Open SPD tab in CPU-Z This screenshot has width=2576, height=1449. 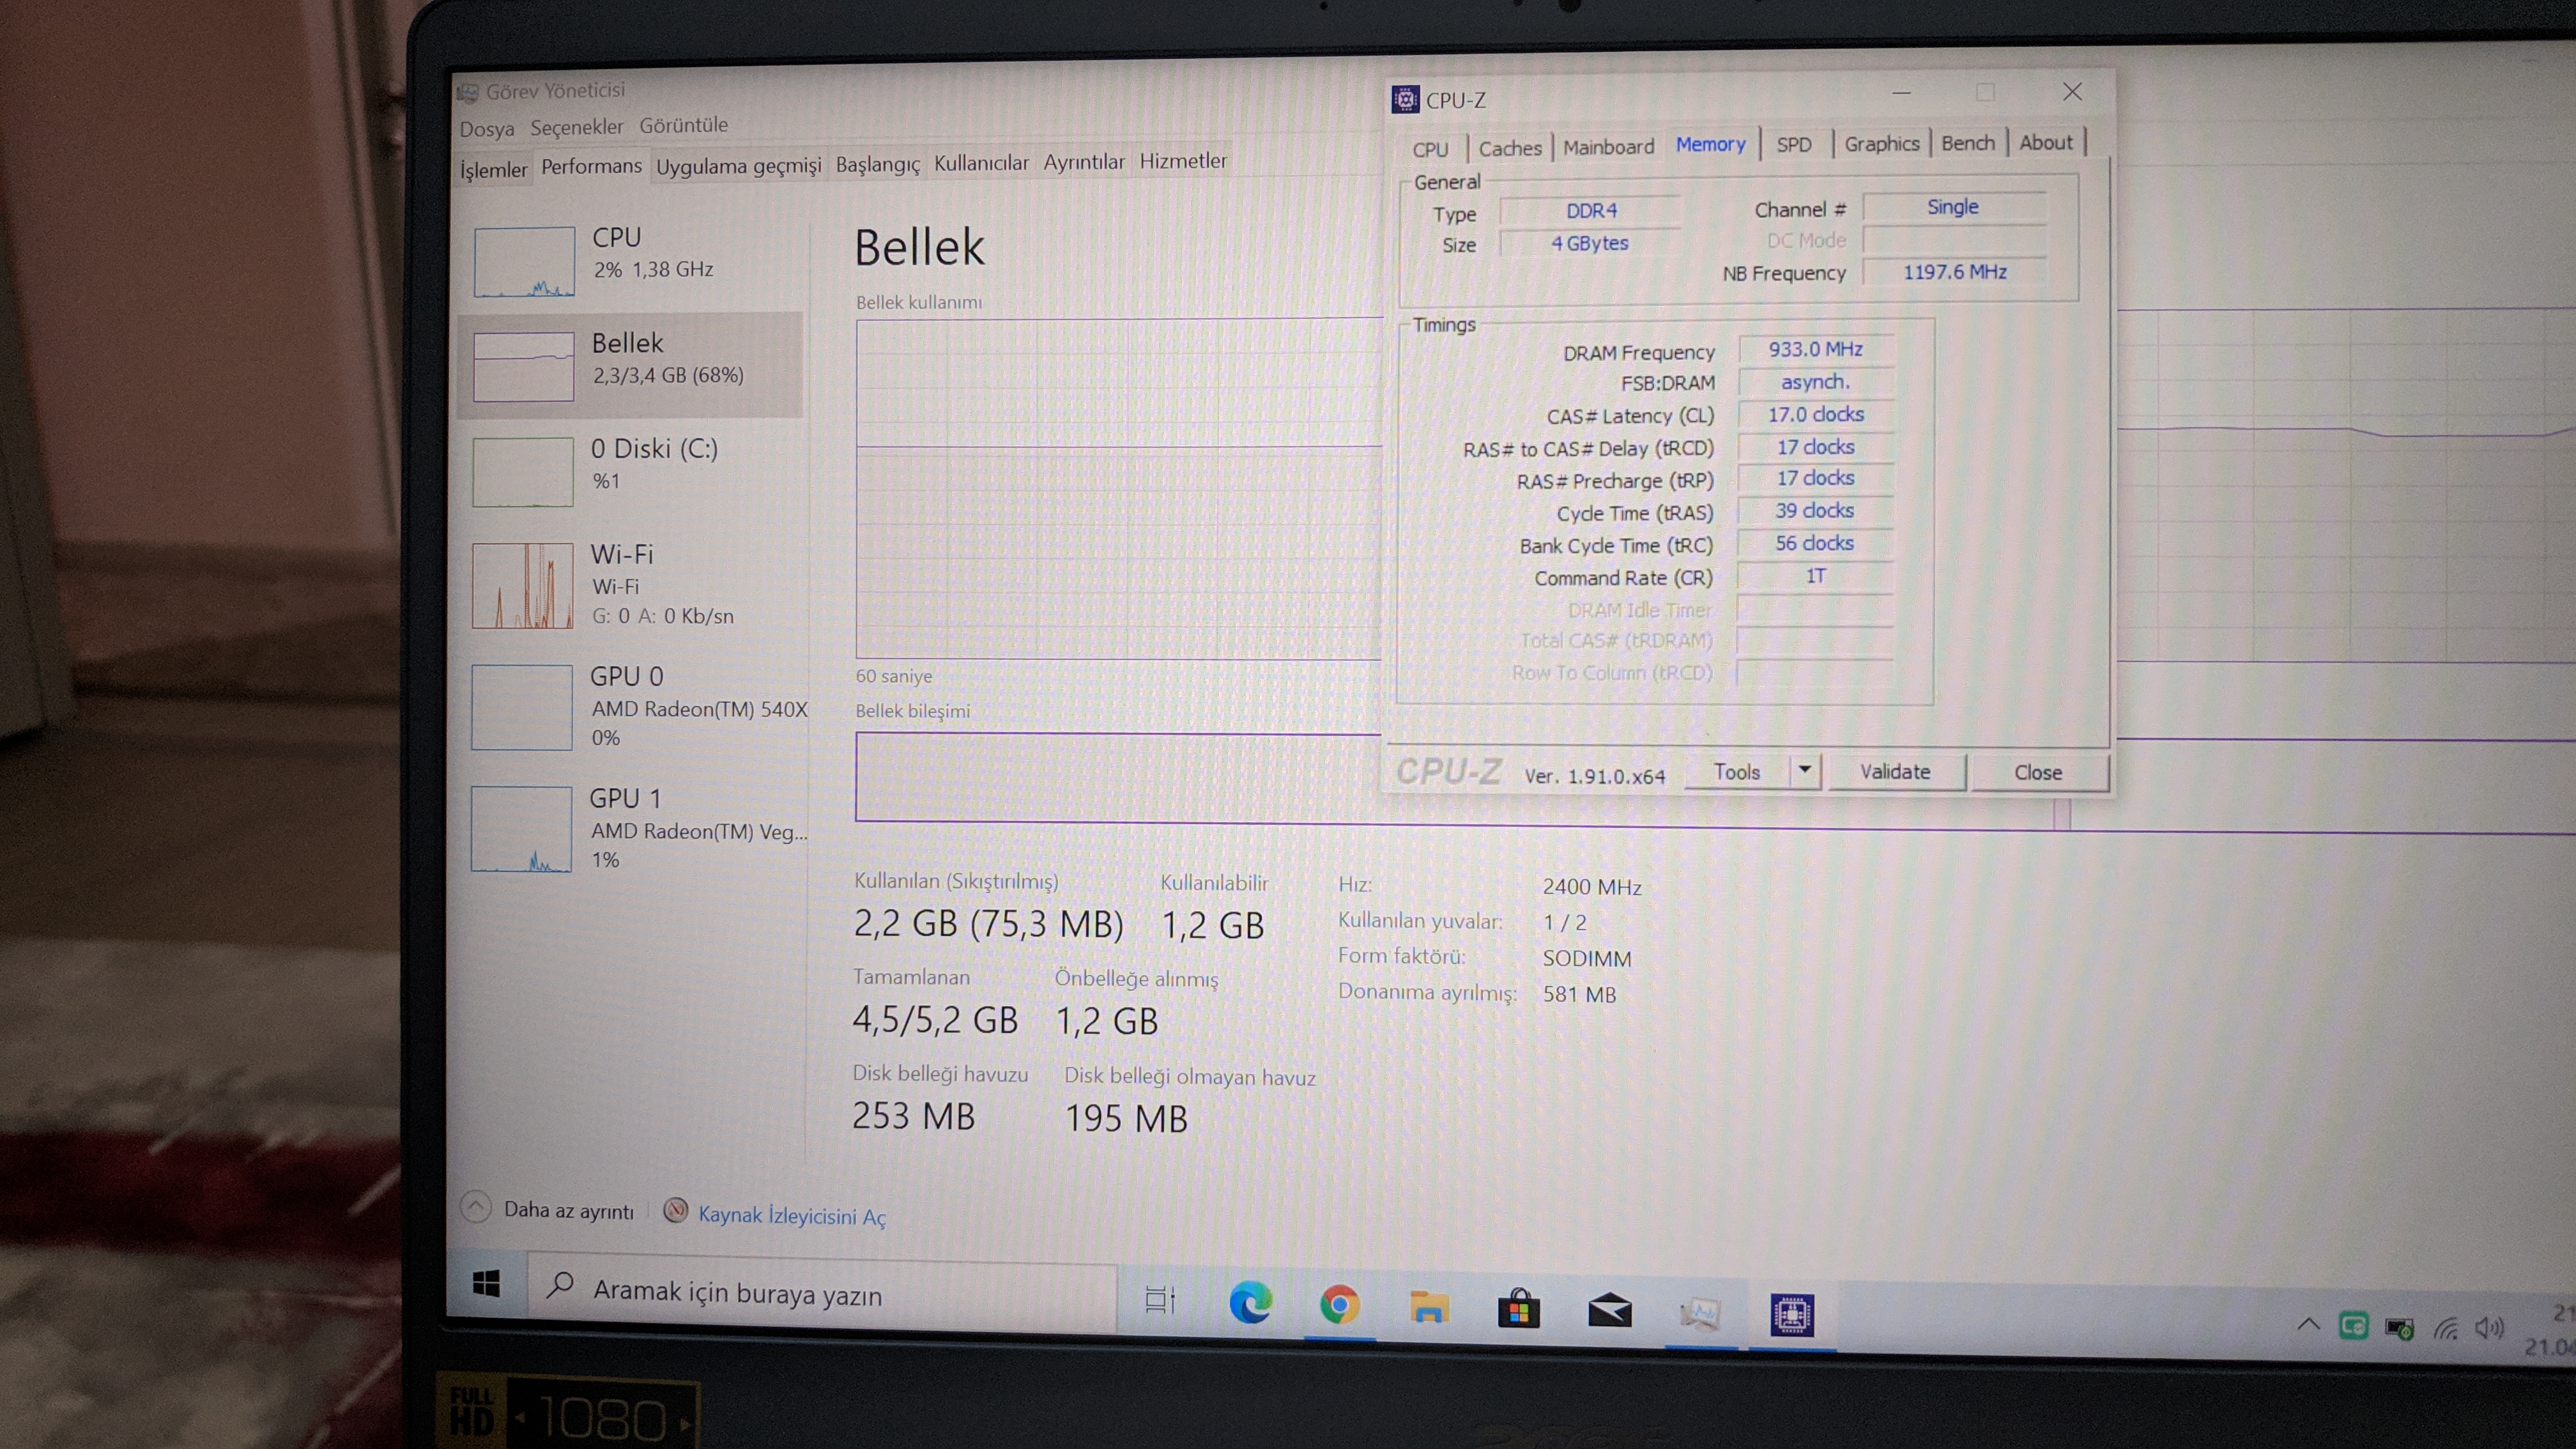coord(1794,145)
